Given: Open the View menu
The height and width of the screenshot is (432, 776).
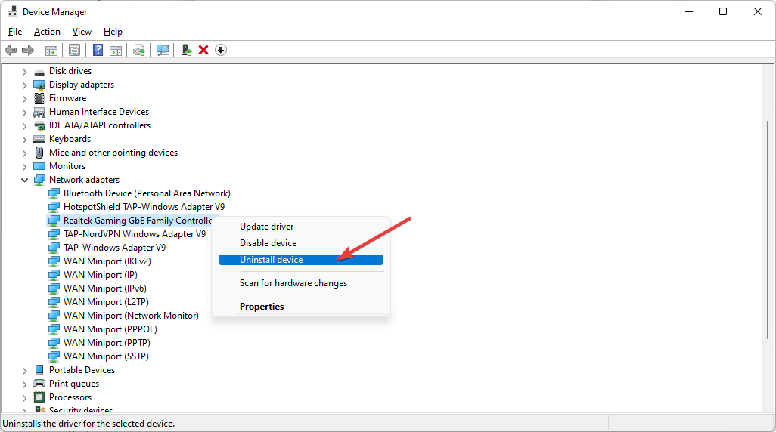Looking at the screenshot, I should pos(82,32).
